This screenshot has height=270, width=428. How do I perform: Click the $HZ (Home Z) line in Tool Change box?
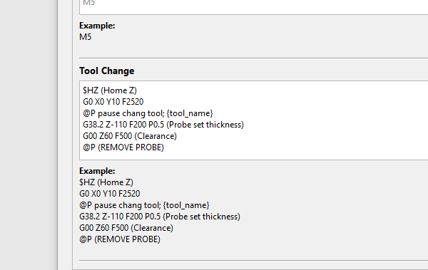[110, 90]
